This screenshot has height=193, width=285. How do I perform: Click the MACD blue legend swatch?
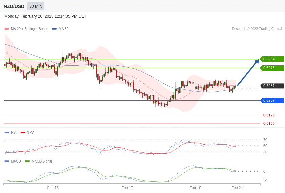tap(7, 161)
